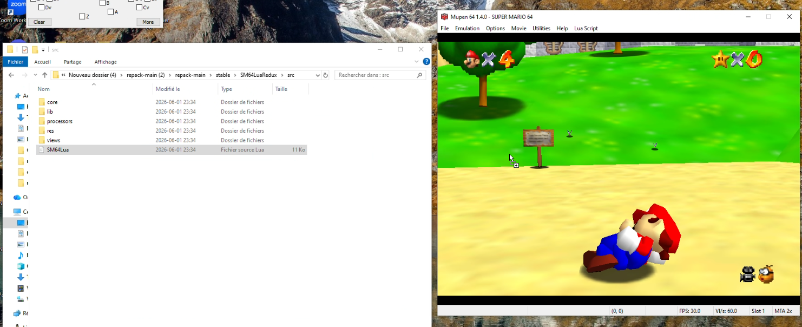Click the double chevron at breadcrumb start
The image size is (802, 327).
tap(64, 75)
